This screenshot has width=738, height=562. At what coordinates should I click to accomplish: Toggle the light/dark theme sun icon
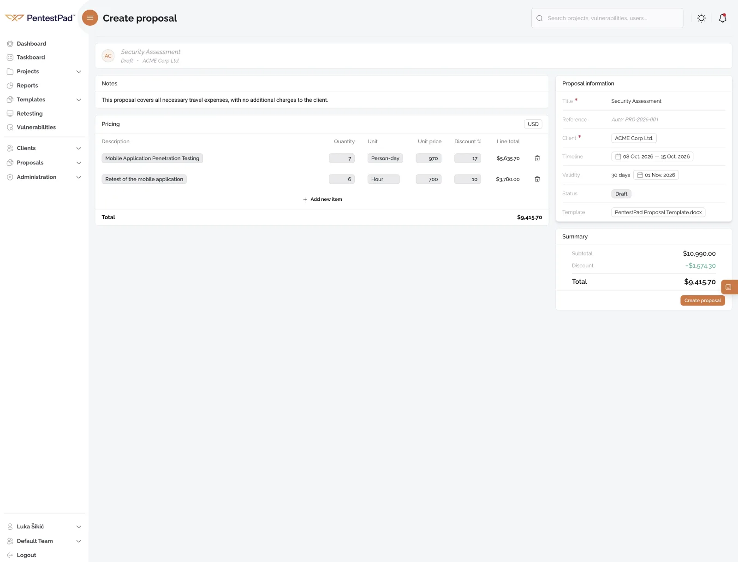click(x=701, y=18)
